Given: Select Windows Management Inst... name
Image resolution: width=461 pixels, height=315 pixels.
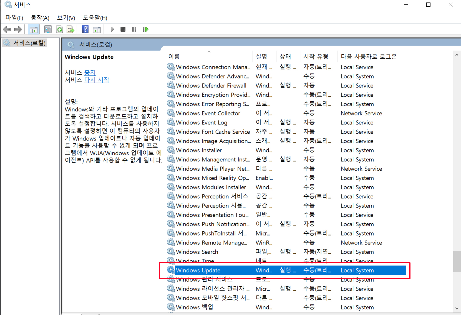Looking at the screenshot, I should pyautogui.click(x=213, y=159).
